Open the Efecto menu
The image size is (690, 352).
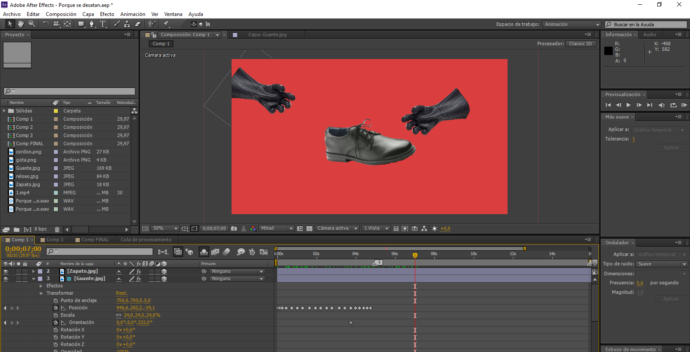coord(107,14)
